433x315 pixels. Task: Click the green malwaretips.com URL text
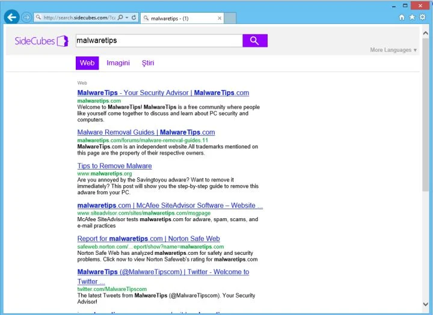tap(99, 101)
